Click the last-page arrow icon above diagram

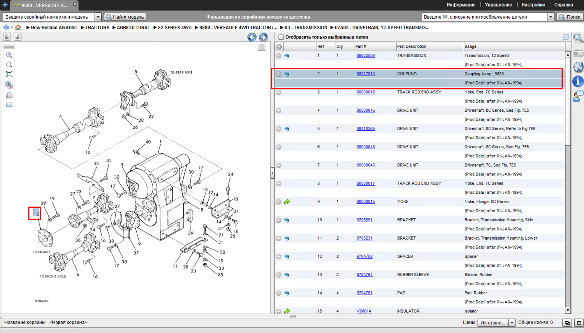point(18,37)
